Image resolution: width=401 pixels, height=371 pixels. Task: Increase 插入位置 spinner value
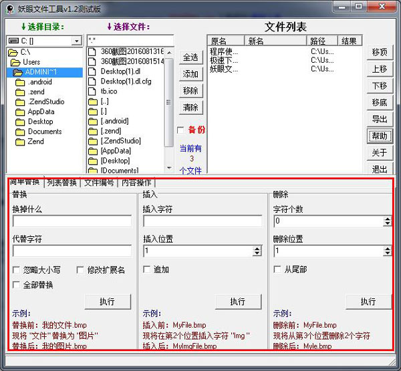tap(257, 248)
